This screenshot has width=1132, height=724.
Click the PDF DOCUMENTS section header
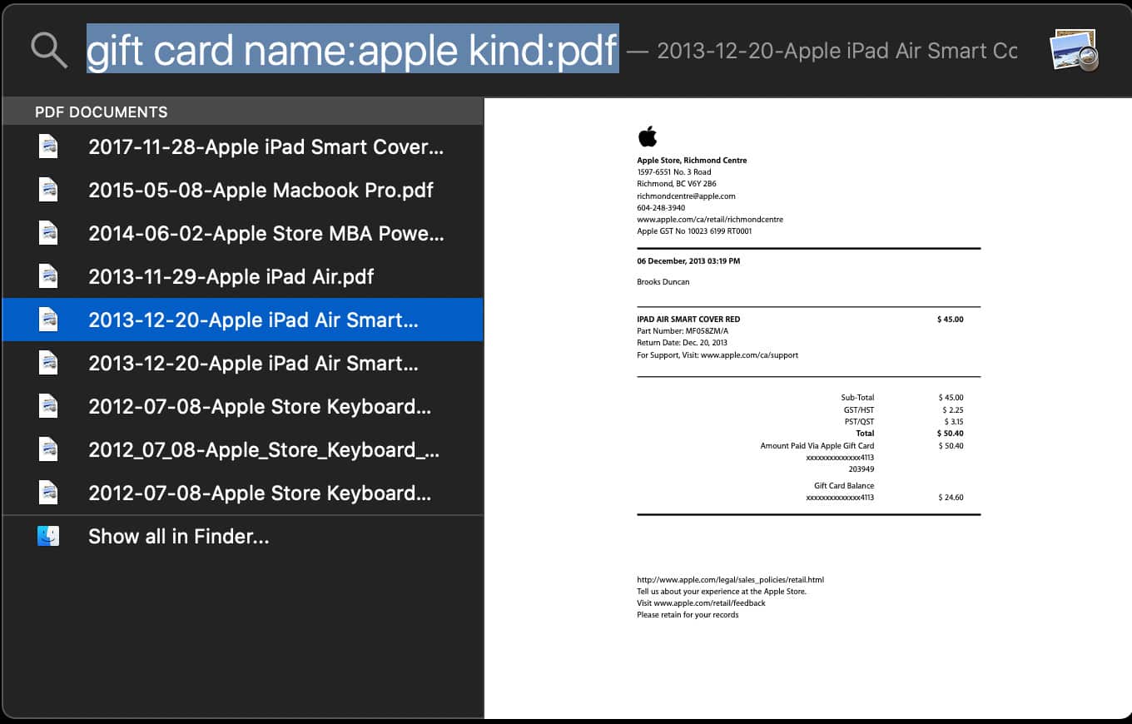pyautogui.click(x=242, y=112)
